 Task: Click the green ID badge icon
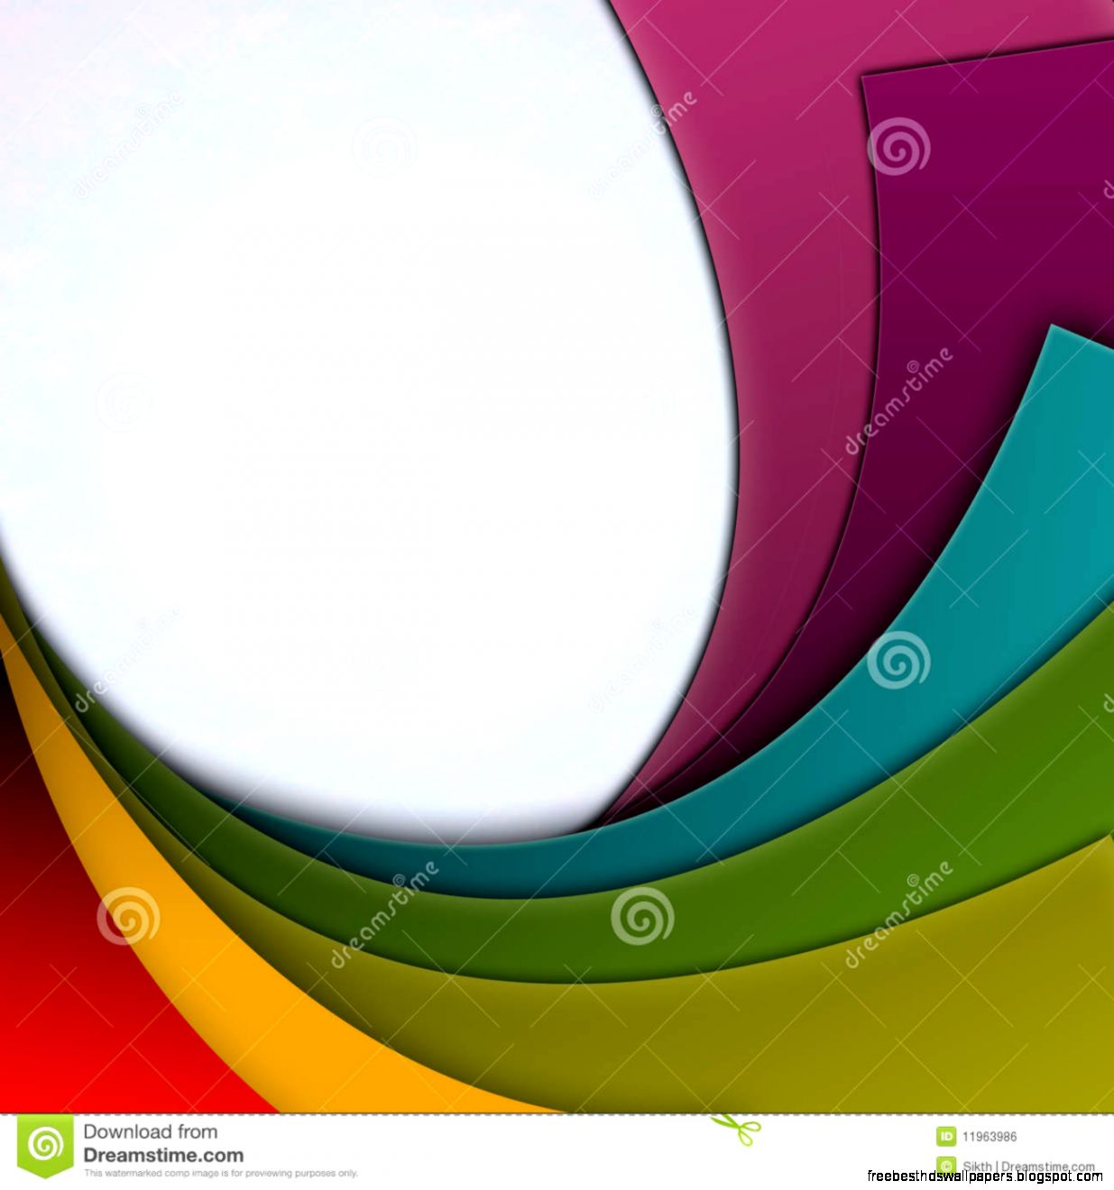pos(947,1136)
